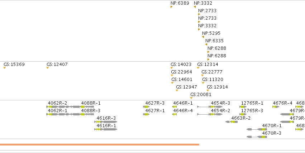Select the 4663R-2 gene glyph

pos(232,122)
